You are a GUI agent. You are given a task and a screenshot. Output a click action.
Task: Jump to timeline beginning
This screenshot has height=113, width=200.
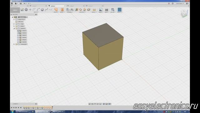[12, 108]
